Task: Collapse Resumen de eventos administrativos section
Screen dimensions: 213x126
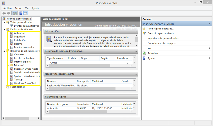Action: click(136, 51)
